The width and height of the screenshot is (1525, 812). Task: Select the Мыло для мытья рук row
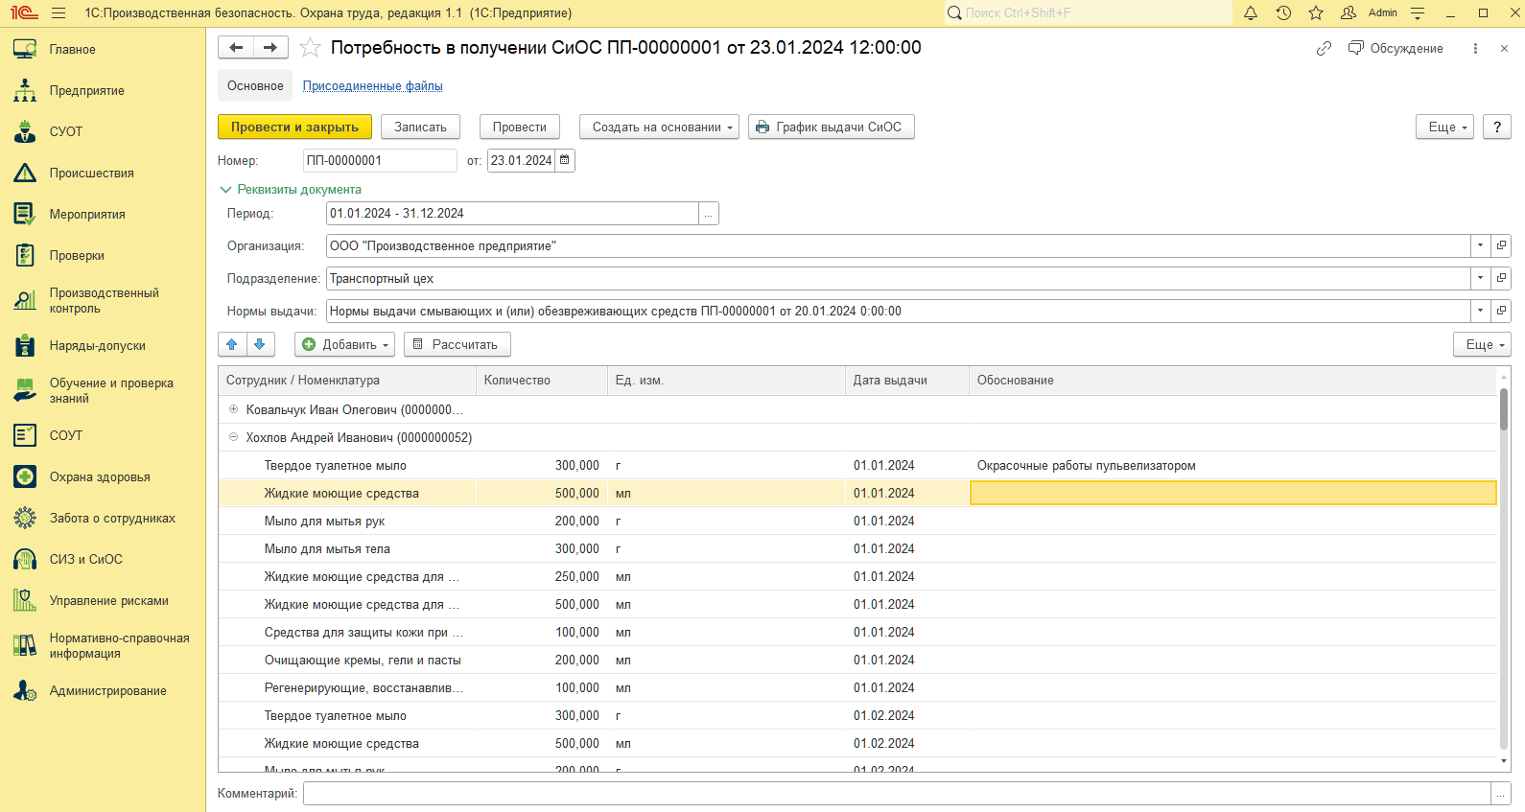coord(857,521)
